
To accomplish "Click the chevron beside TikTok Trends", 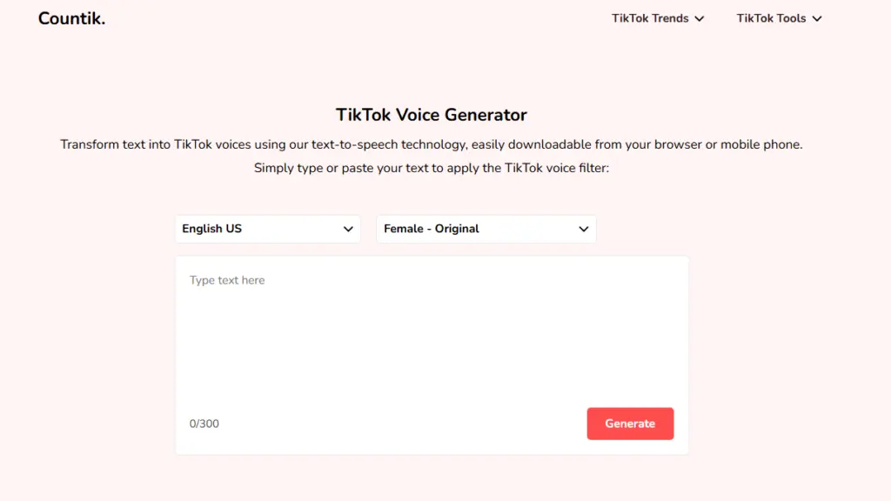I will [701, 17].
